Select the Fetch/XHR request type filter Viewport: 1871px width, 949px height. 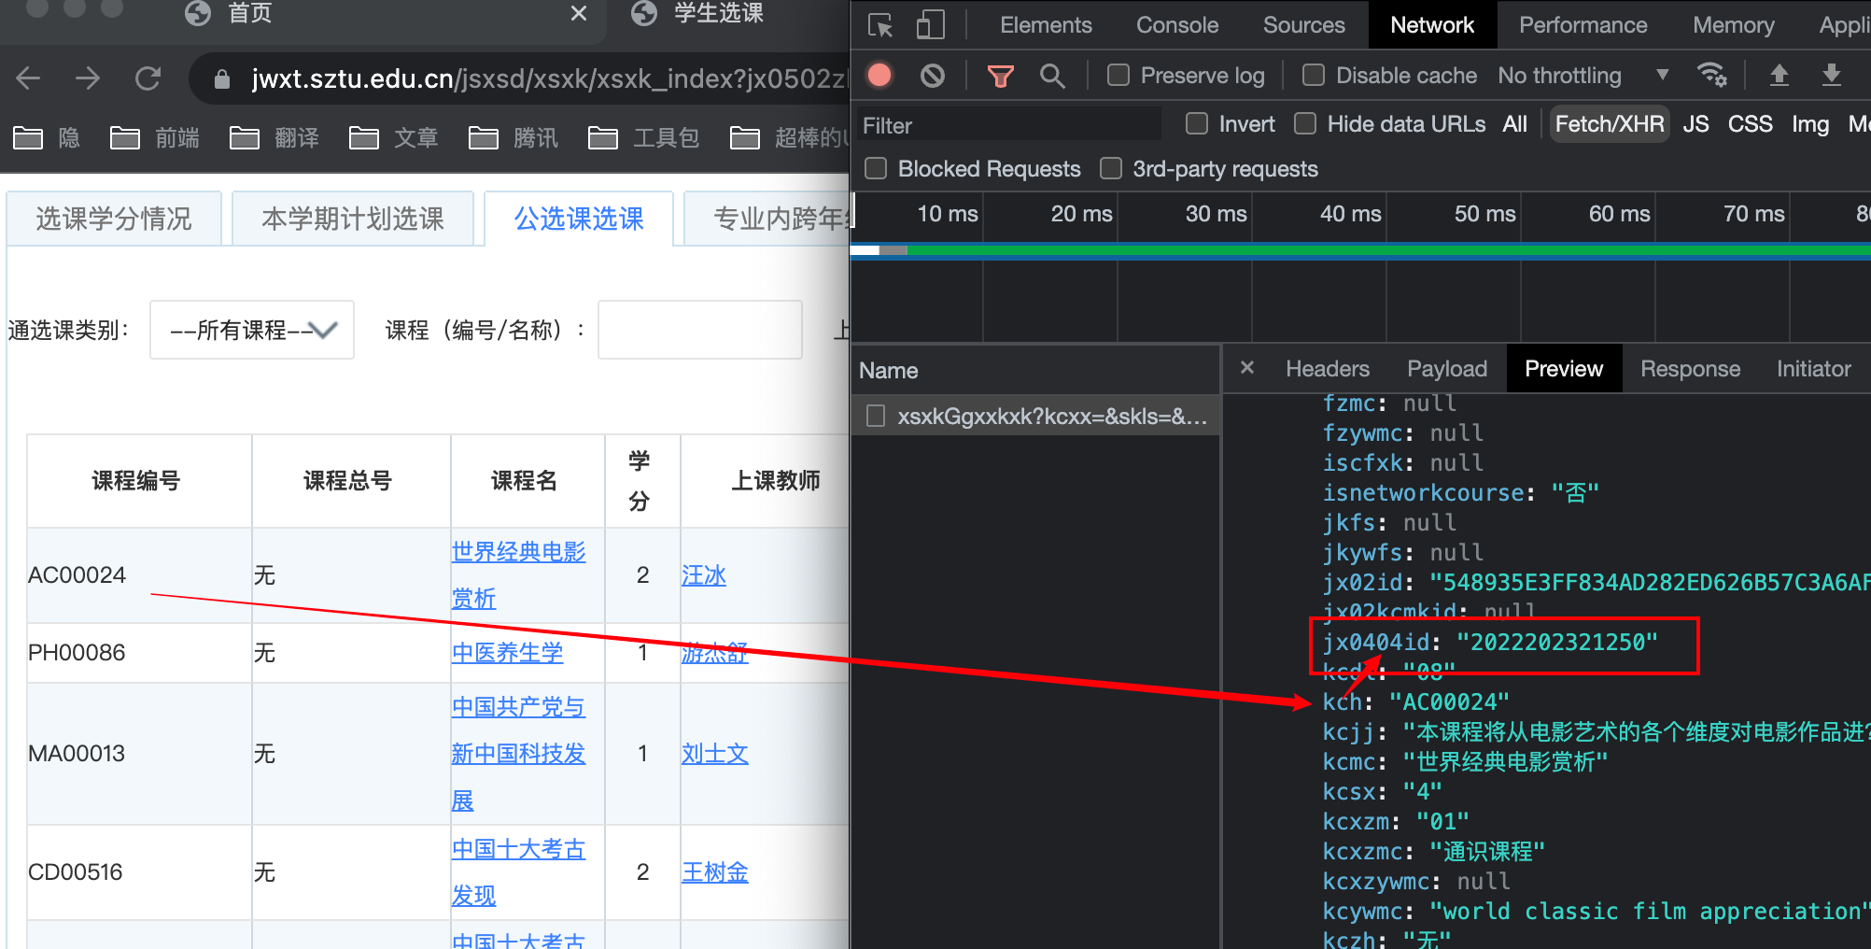1609,123
